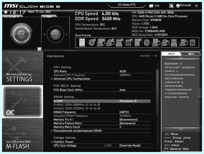Open the Русский language selector

(x=185, y=5)
